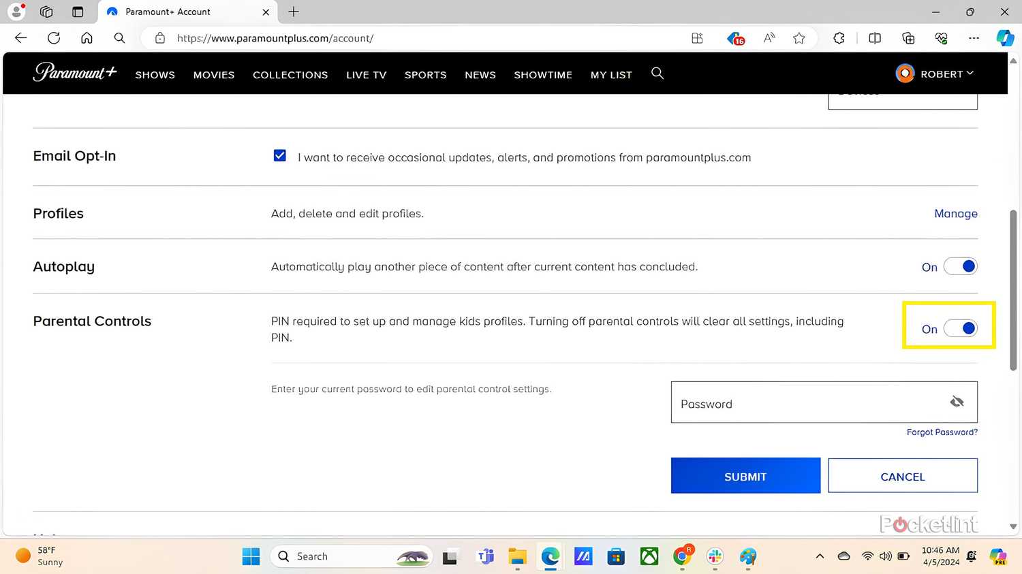Go back with browser back arrow

point(21,38)
